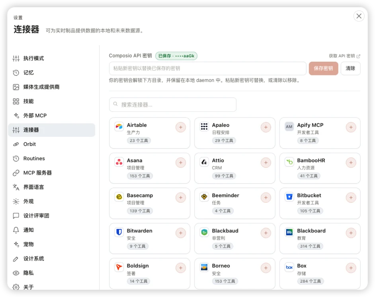This screenshot has width=375, height=297.
Task: Click the Asana red dots logo
Action: point(119,162)
